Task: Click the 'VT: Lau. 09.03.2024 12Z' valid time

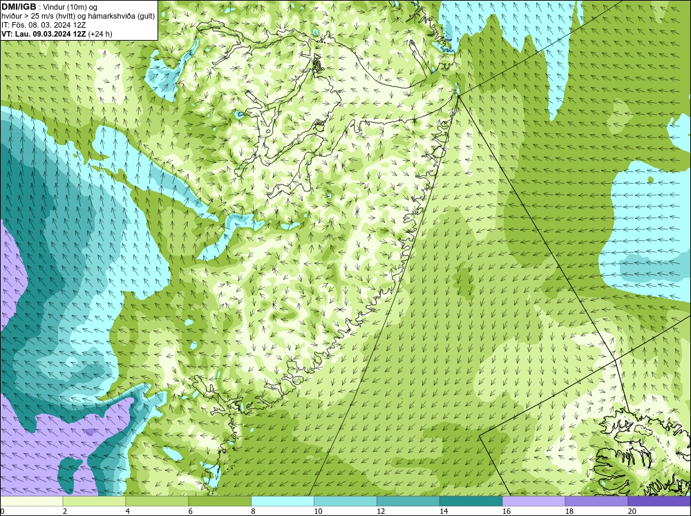Action: [44, 34]
